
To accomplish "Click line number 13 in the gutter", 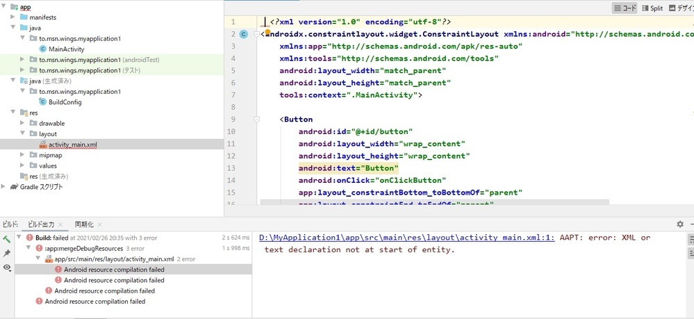I will pos(231,168).
